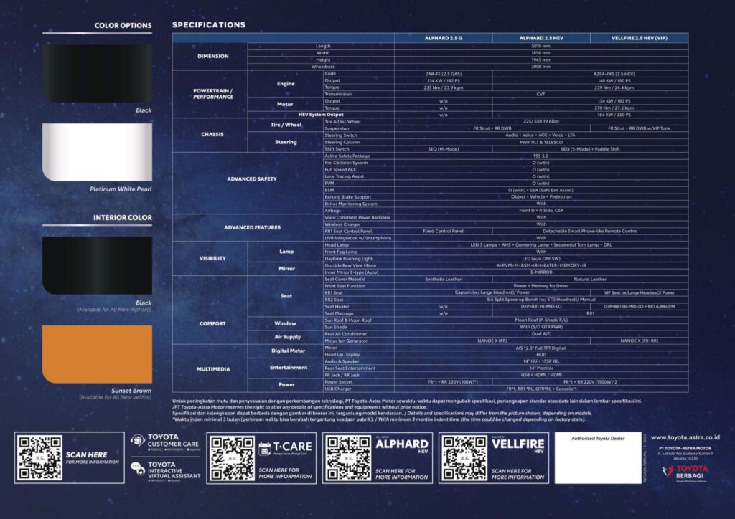Select the Black exterior color swatch
Image resolution: width=735 pixels, height=519 pixels.
click(x=97, y=74)
